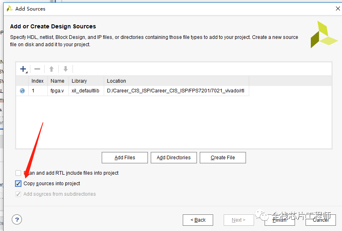342x231 pixels.
Task: Close the Add Sources dialog
Action: 338,9
